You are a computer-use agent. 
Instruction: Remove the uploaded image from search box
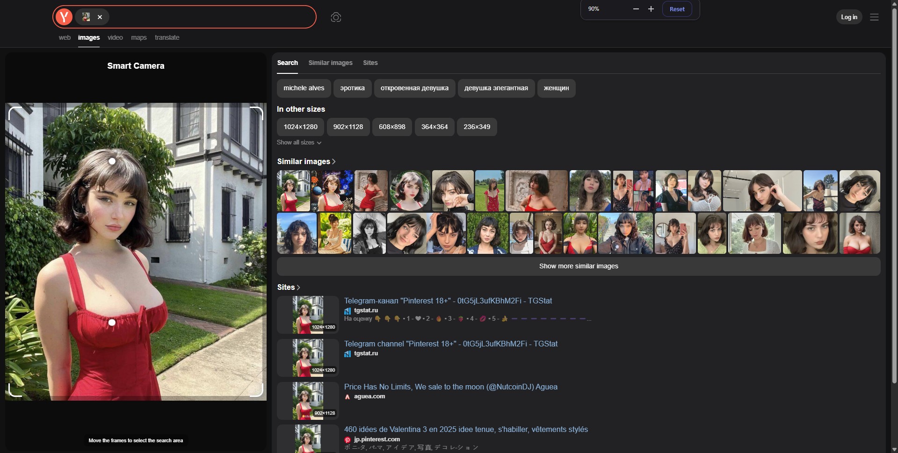coord(100,17)
